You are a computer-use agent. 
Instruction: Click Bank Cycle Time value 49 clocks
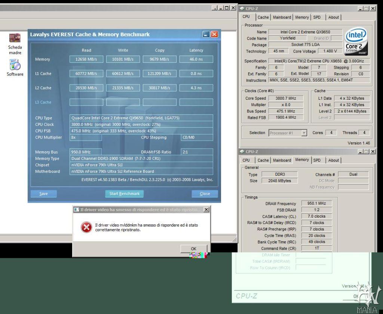(x=316, y=242)
